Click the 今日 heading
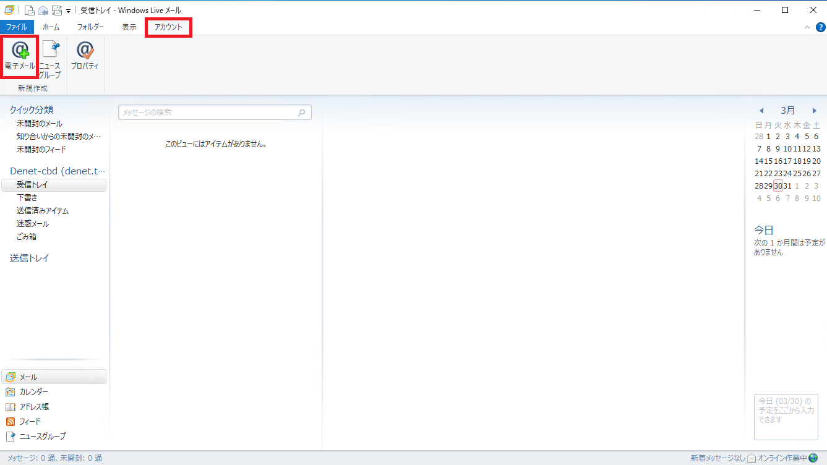827x465 pixels. pyautogui.click(x=764, y=230)
